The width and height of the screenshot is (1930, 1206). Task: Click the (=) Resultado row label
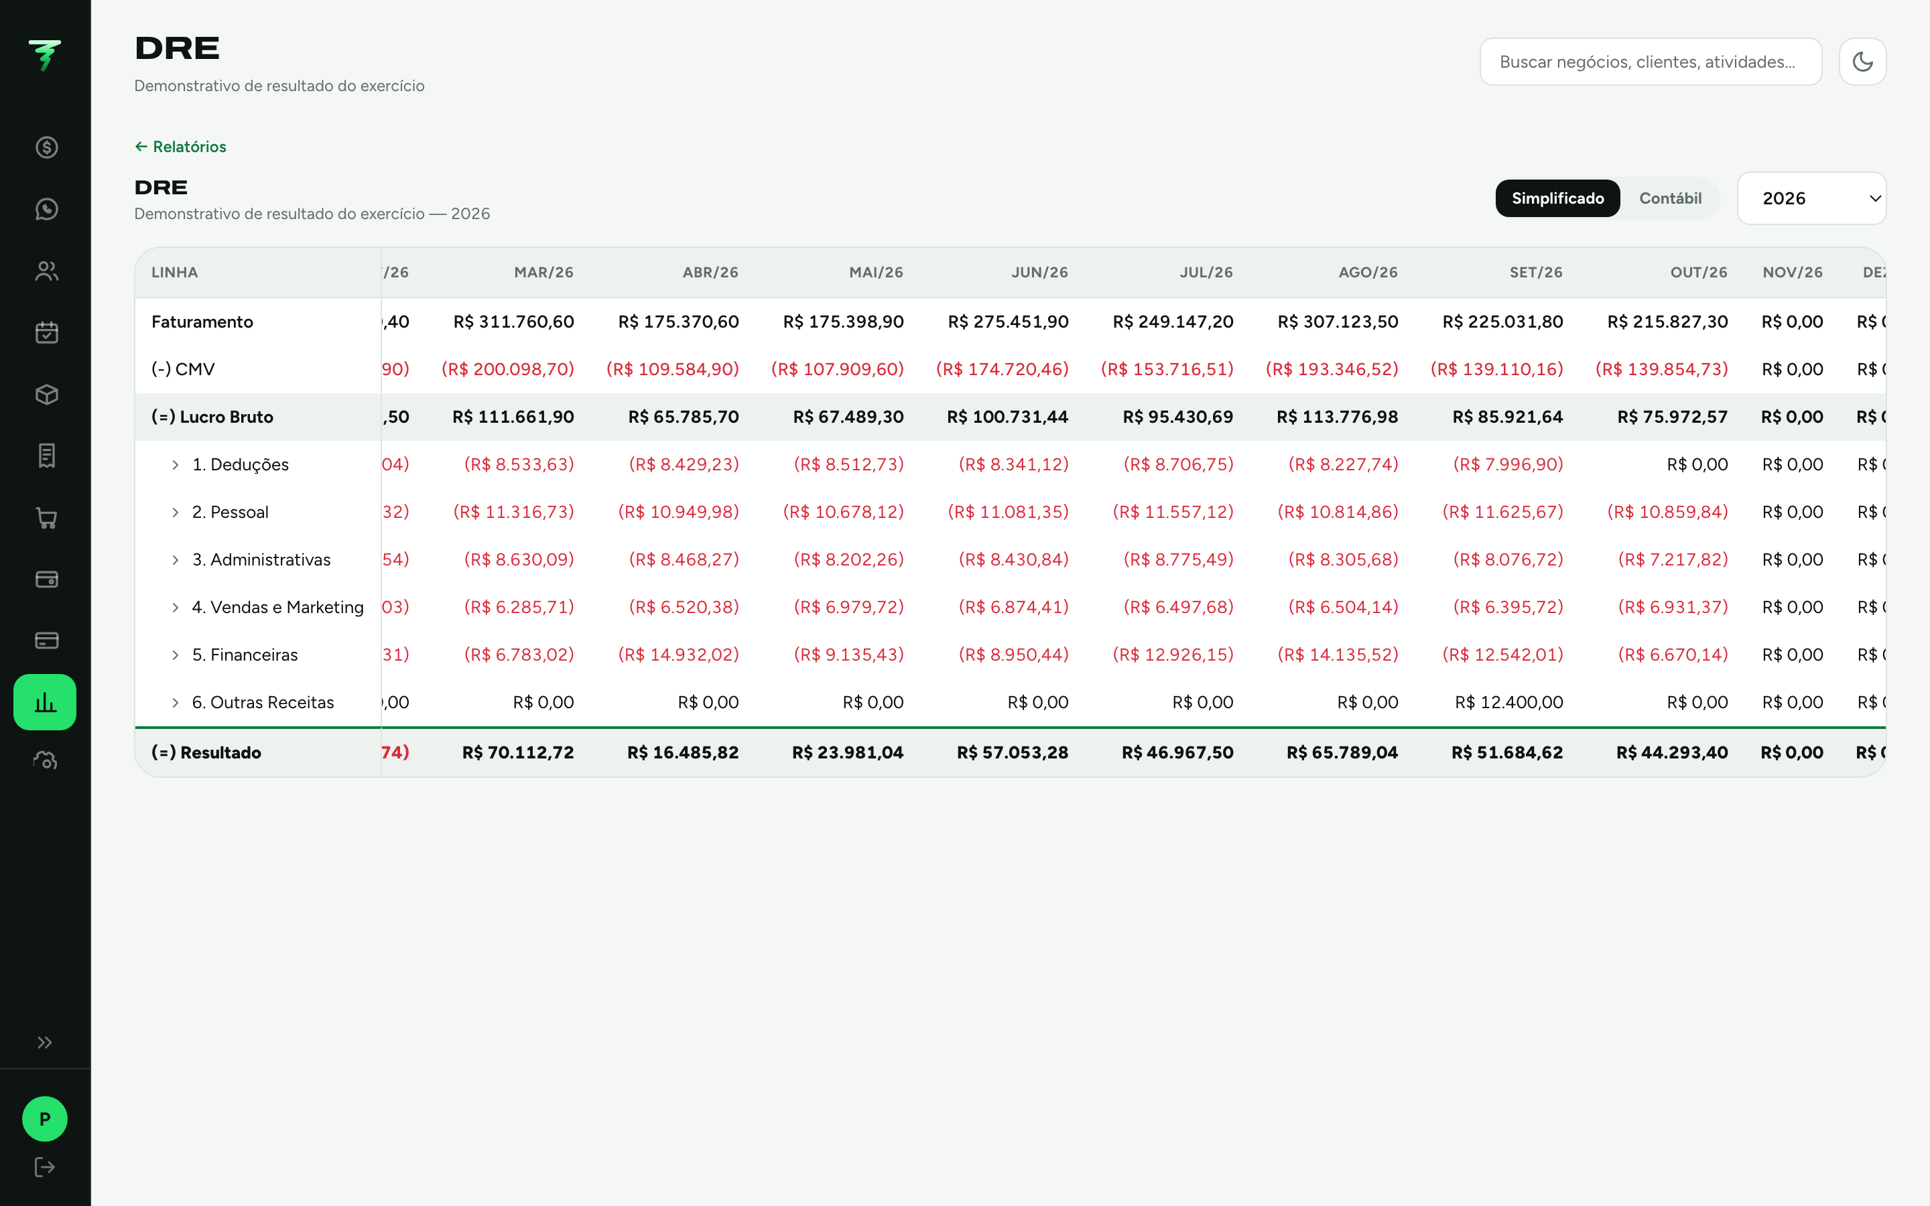point(206,752)
